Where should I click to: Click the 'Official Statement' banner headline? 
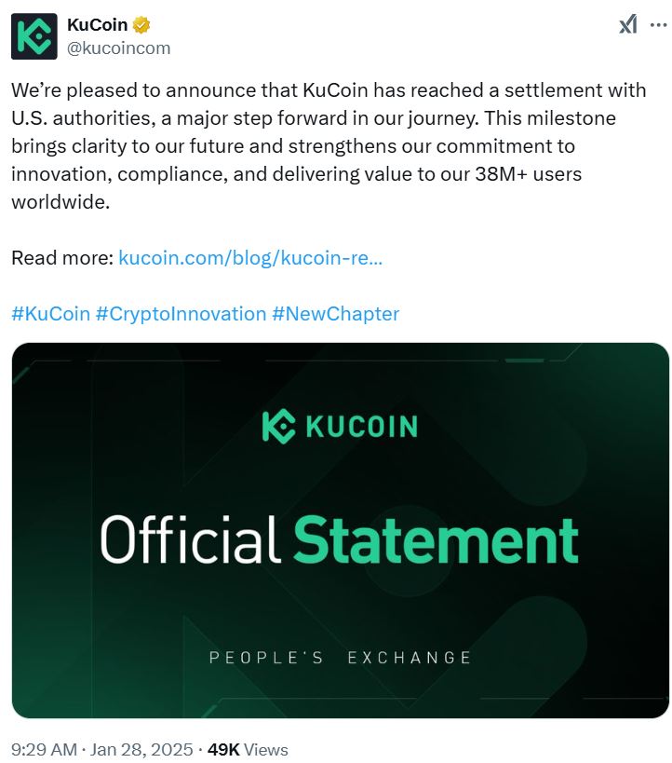pos(339,540)
